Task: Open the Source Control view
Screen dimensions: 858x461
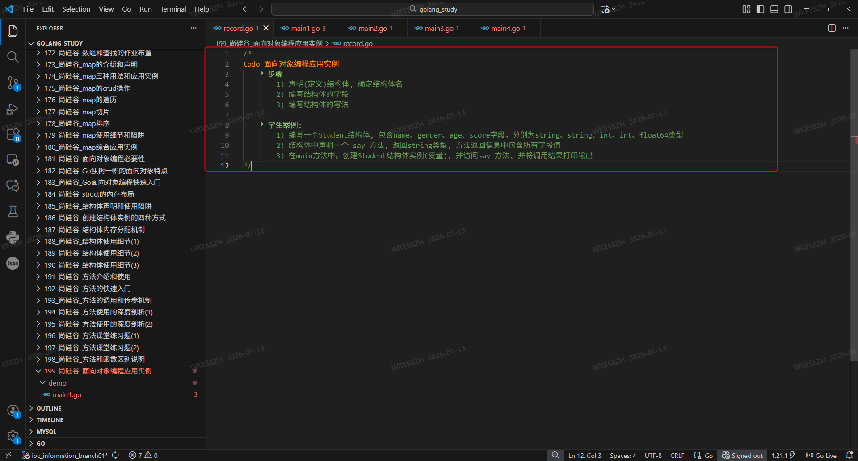Action: (13, 83)
